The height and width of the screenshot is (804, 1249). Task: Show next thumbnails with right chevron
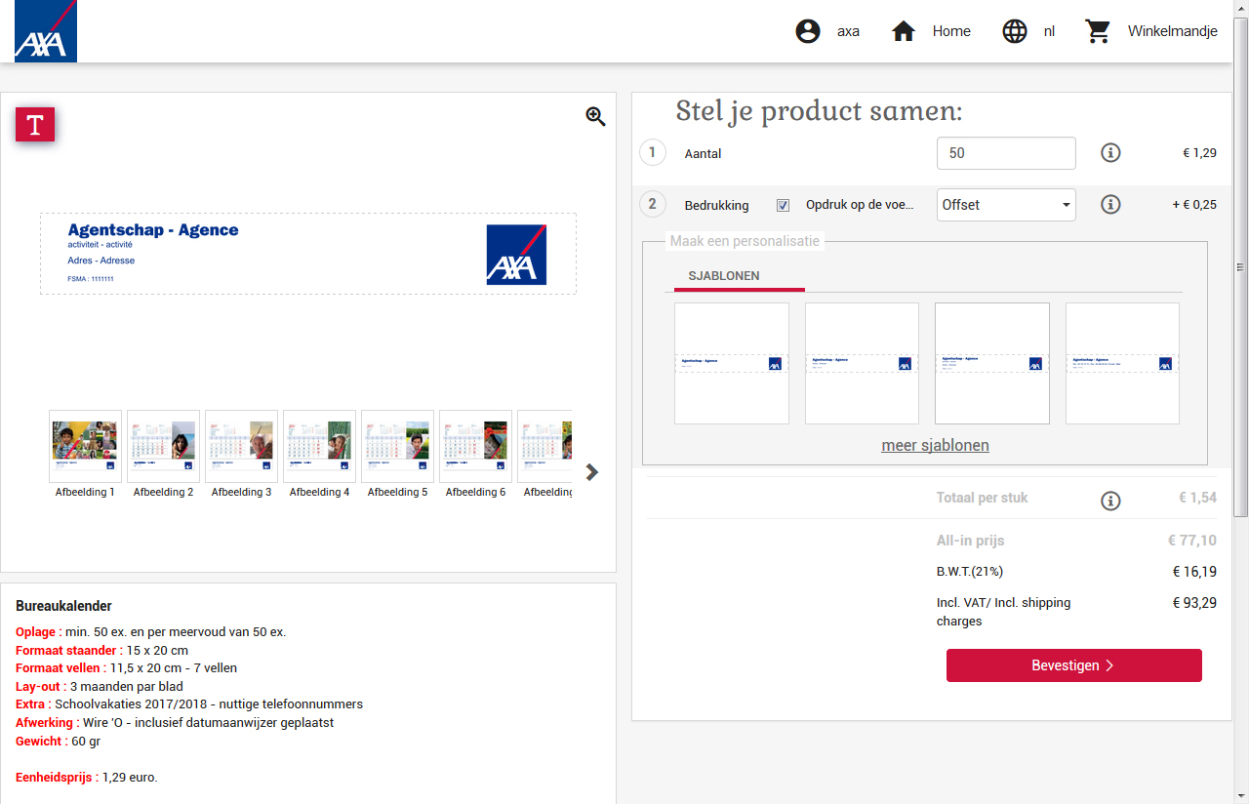pyautogui.click(x=591, y=472)
